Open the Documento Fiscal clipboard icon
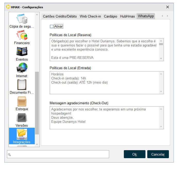The height and width of the screenshot is (169, 190). (22, 85)
